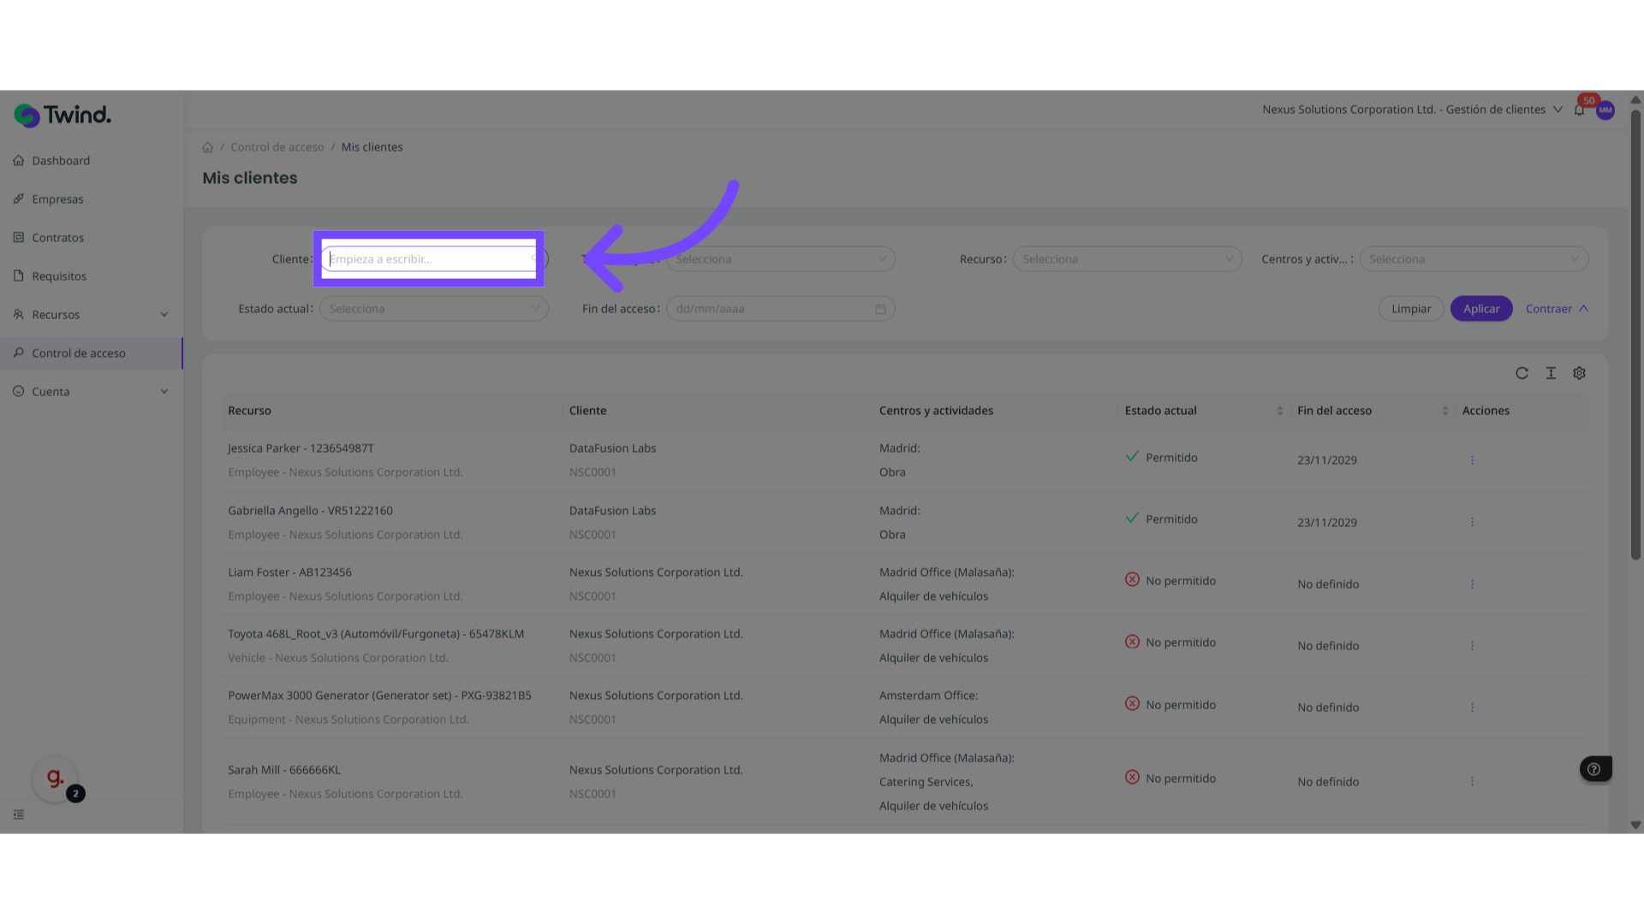Screen dimensions: 1644x924
Task: Go to Dashboard in the sidebar
Action: [x=61, y=161]
